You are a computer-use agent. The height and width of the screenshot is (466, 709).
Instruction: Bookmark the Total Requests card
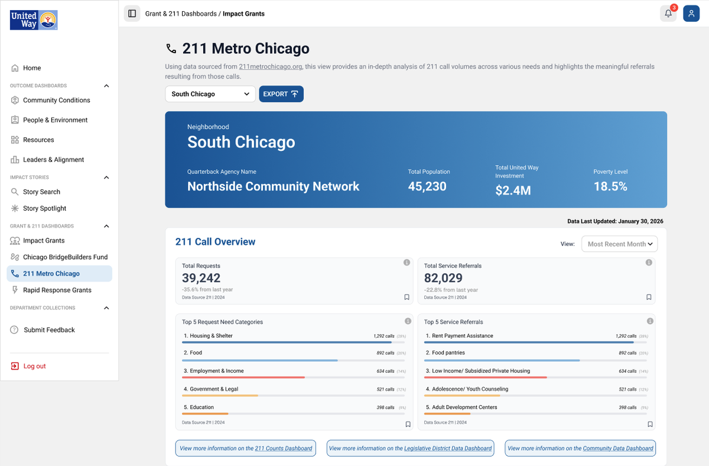pos(406,297)
